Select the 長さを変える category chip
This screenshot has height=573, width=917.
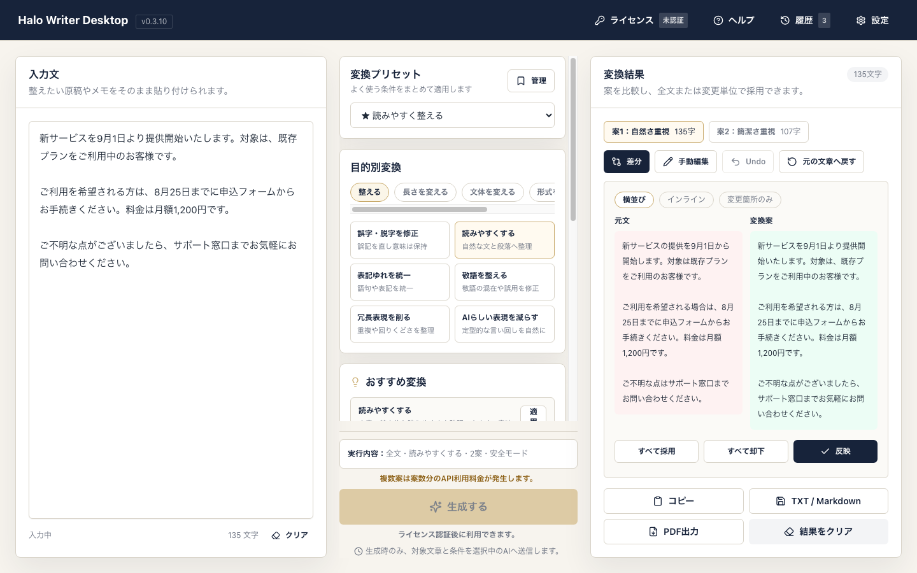tap(425, 192)
